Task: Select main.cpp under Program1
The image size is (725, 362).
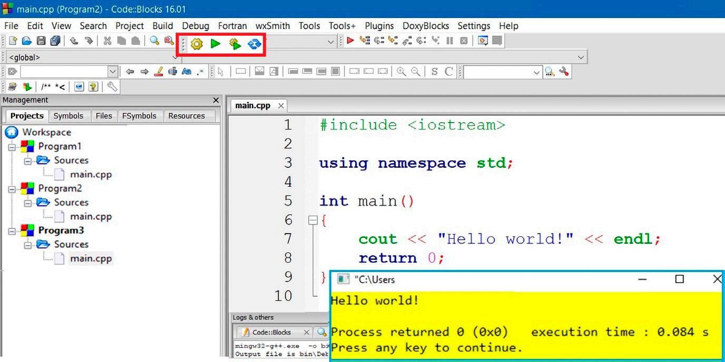Action: coord(91,174)
